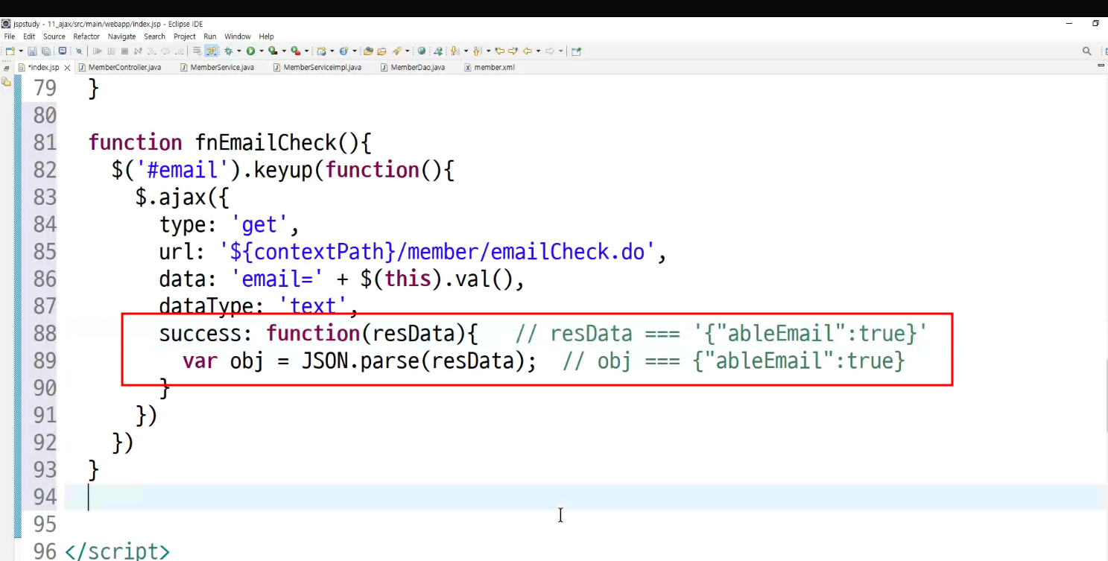The image size is (1108, 561).
Task: Expand the New Servlet dropdown arrow
Action: coord(355,51)
